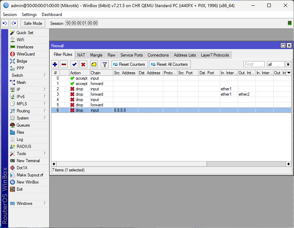Image resolution: width=294 pixels, height=228 pixels.
Task: Open the Dashboard menu
Action: 52,15
